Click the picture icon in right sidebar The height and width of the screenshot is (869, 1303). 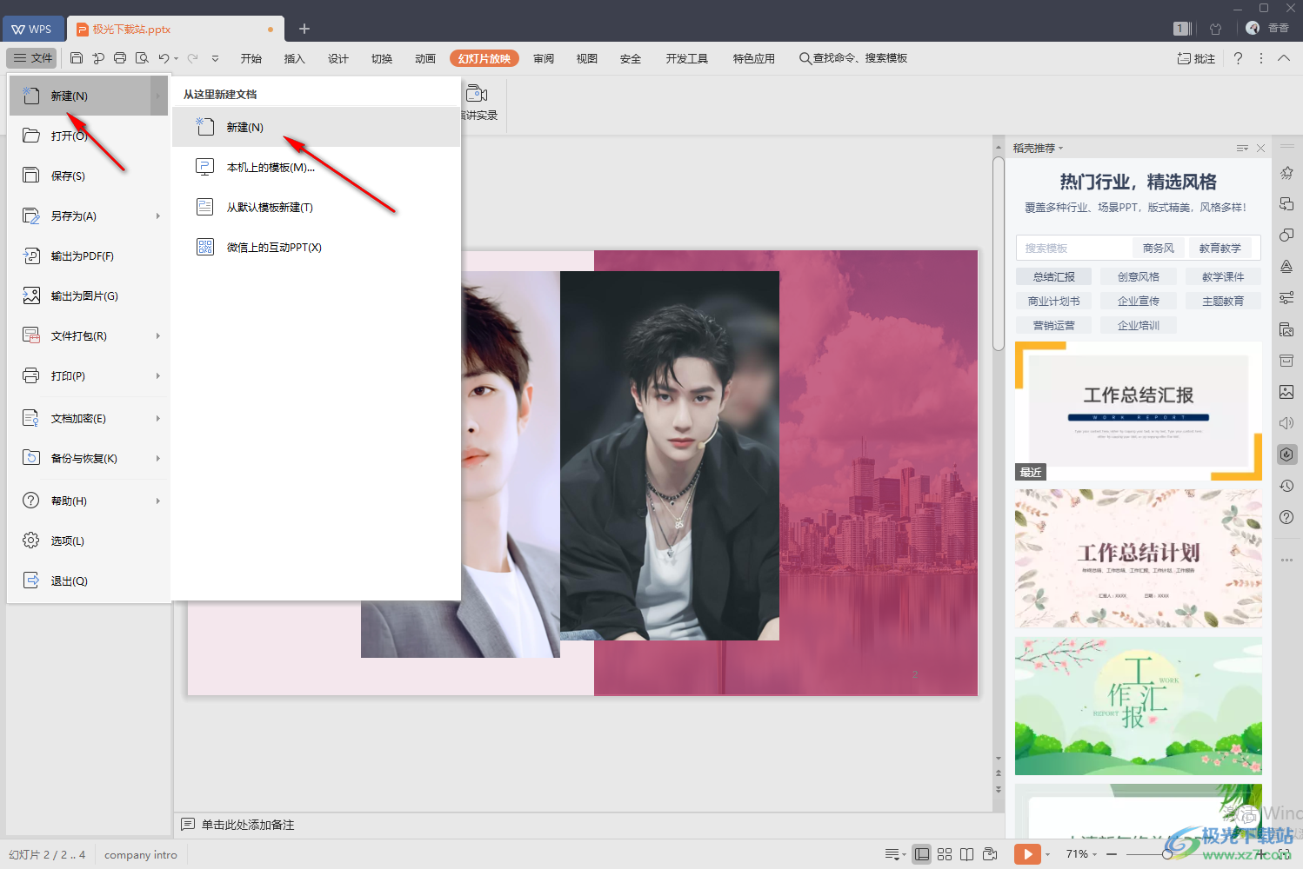pyautogui.click(x=1286, y=392)
